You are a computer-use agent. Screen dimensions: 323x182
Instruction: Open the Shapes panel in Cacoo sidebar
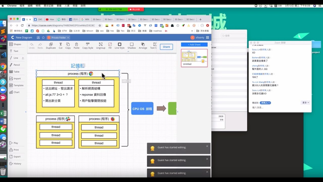click(x=15, y=44)
